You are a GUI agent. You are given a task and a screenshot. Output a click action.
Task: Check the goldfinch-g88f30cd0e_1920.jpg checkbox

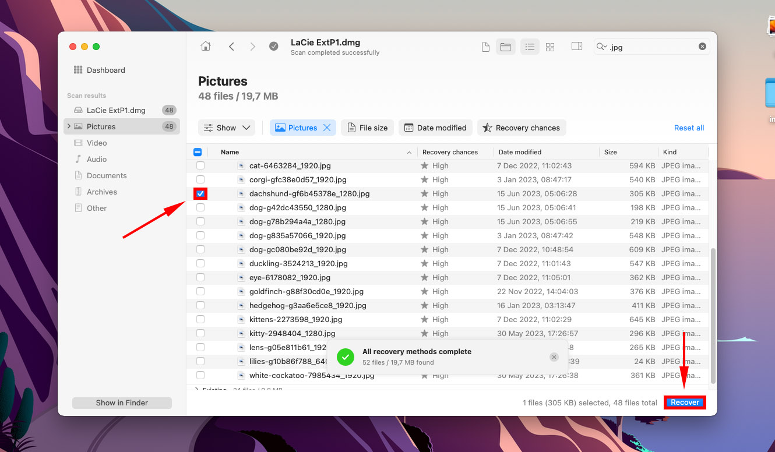tap(200, 291)
